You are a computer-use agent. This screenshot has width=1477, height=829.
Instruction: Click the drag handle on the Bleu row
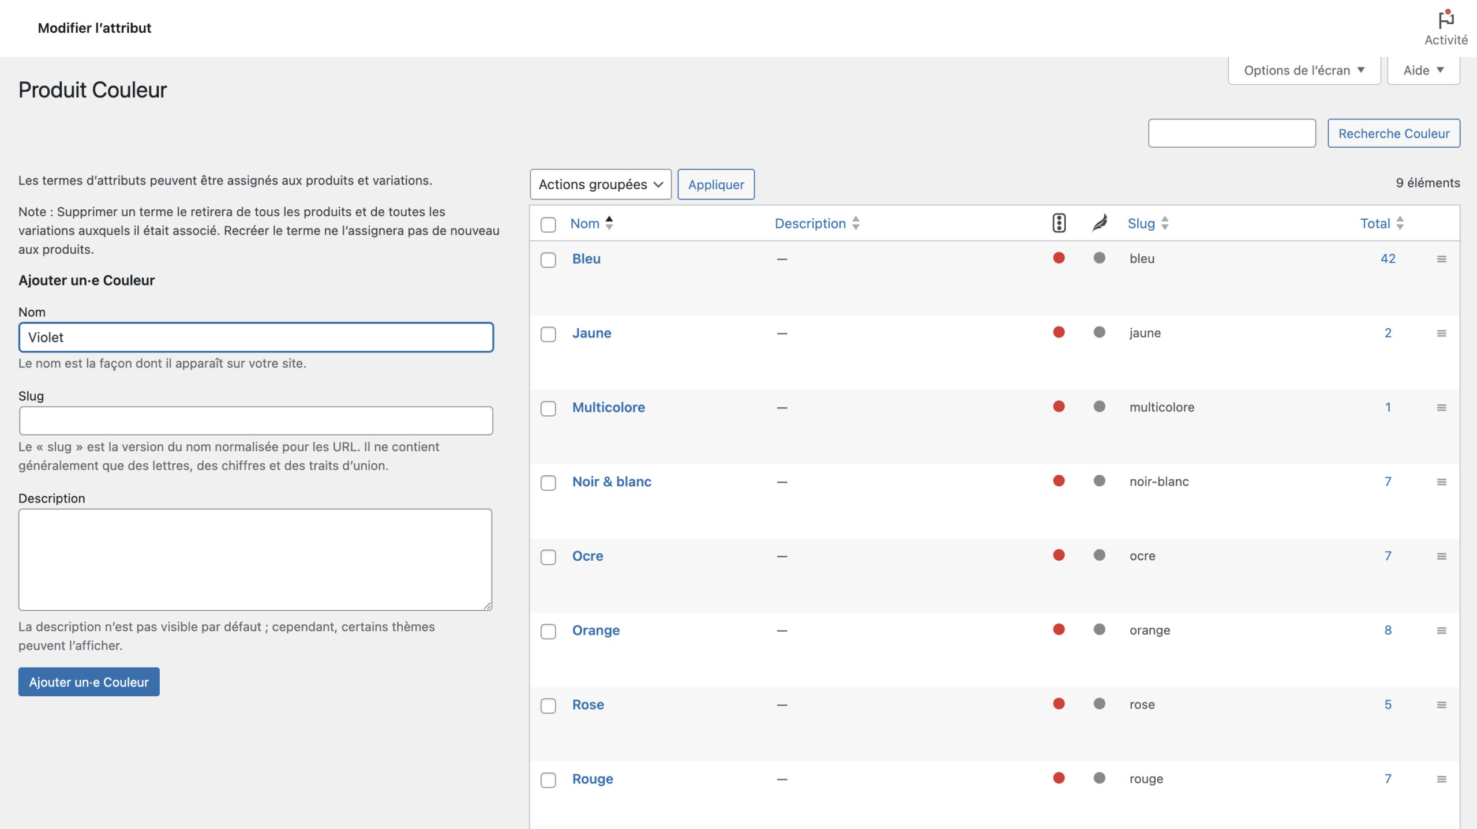click(x=1441, y=259)
